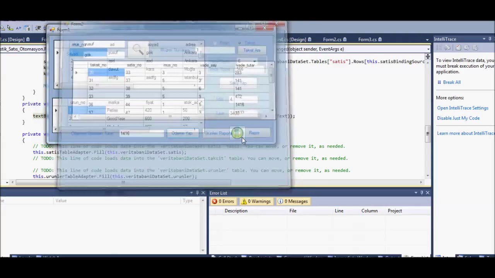Click the code editor vertical scrollbar thumb
Viewport: 495px width, 278px height.
[x=427, y=134]
